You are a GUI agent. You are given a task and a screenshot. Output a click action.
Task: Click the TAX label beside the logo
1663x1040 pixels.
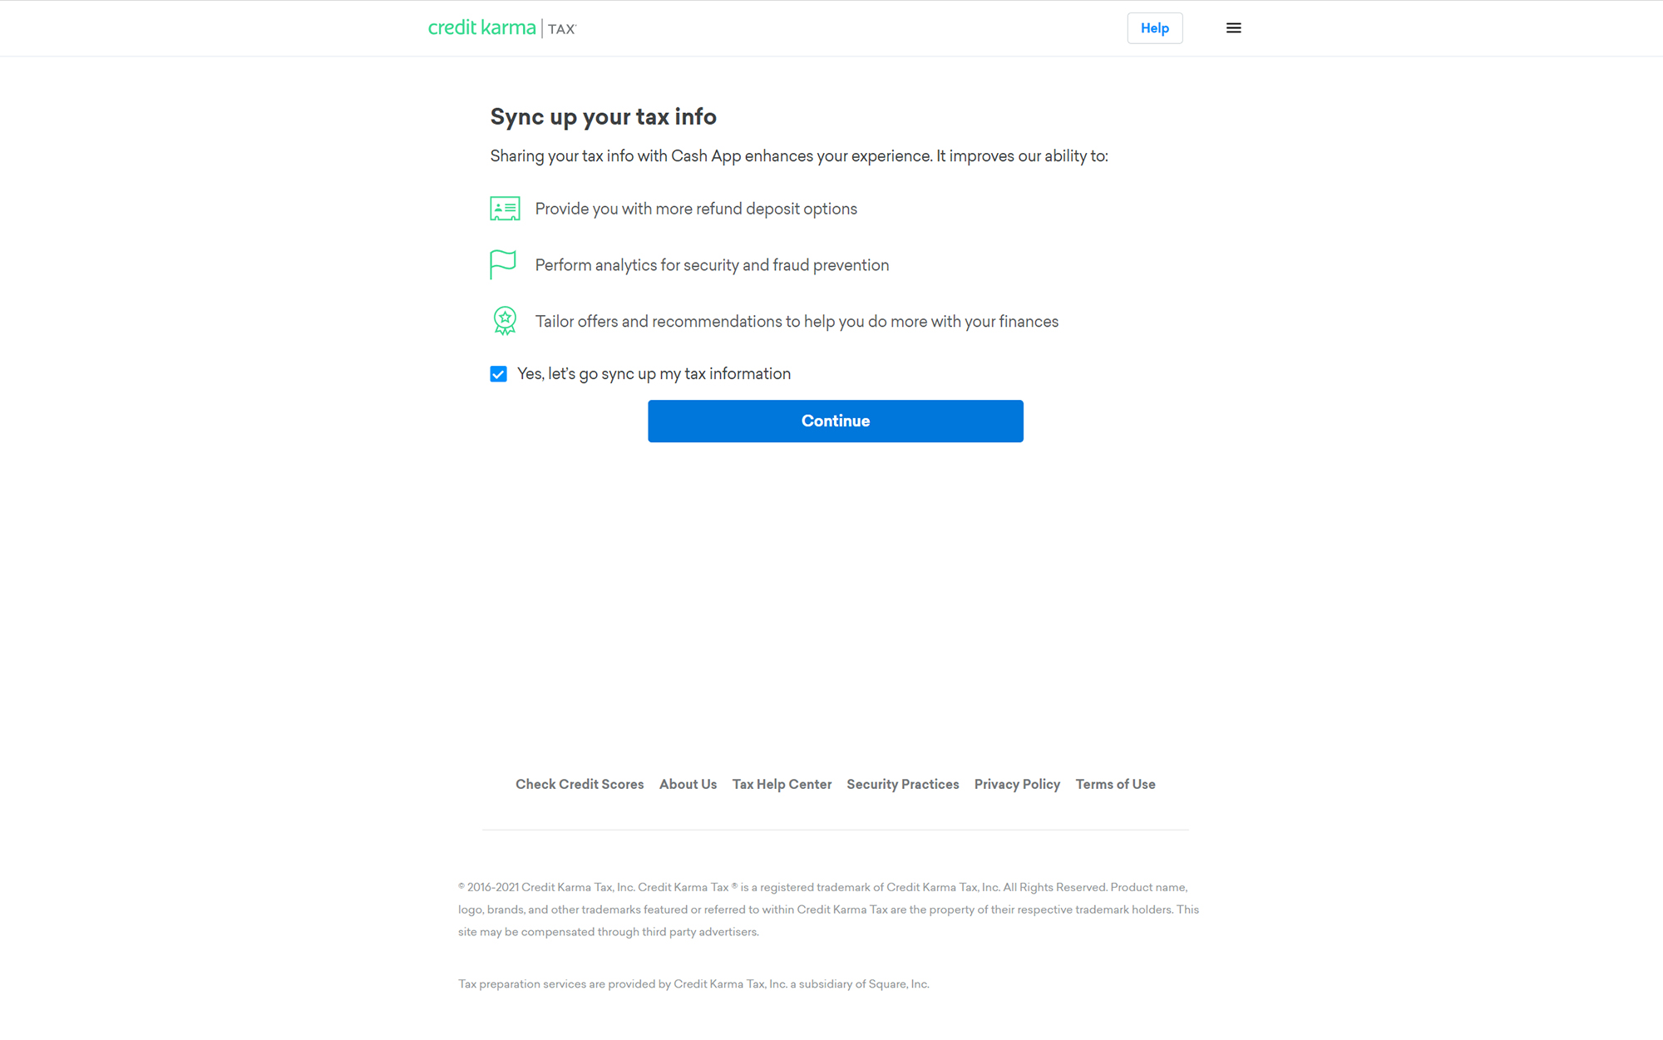(x=560, y=28)
